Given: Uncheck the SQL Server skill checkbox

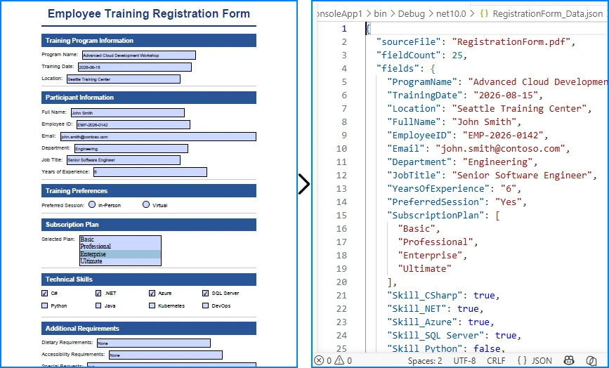Looking at the screenshot, I should click(206, 293).
